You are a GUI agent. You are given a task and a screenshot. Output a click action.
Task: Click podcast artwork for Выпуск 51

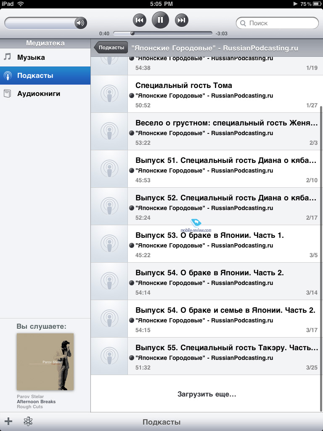[109, 169]
